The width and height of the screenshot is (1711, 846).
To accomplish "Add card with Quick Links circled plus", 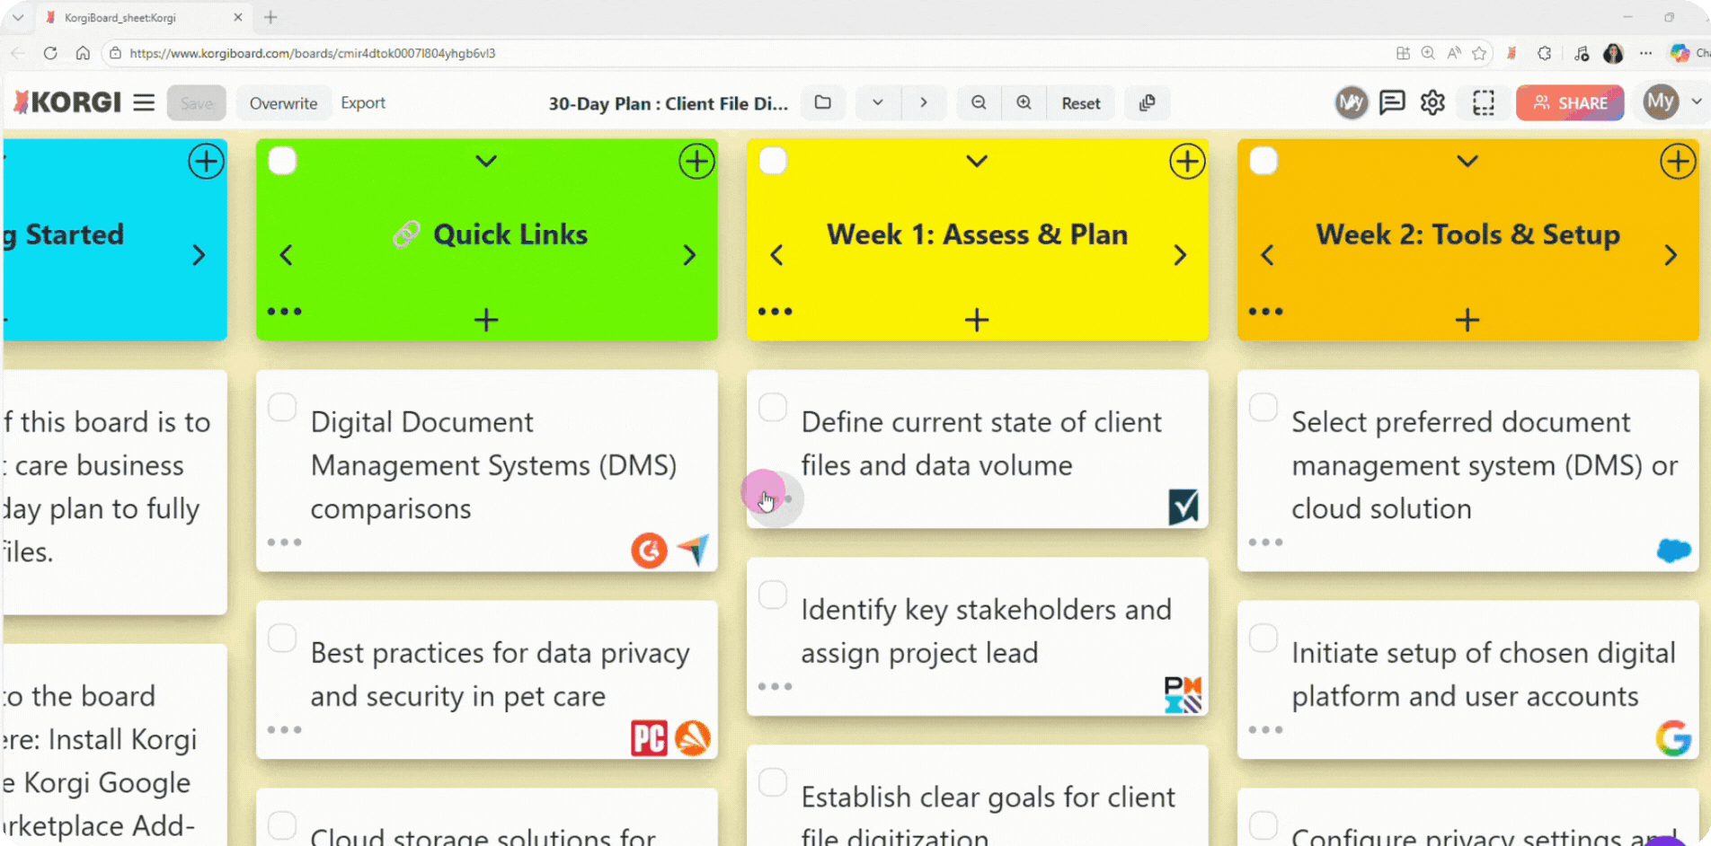I will point(696,162).
